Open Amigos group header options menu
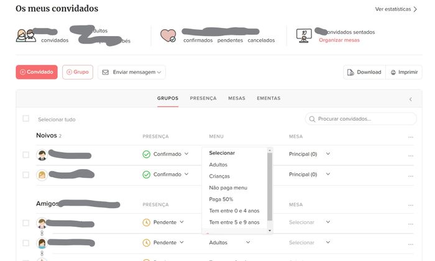This screenshot has width=435, height=261. [x=411, y=205]
